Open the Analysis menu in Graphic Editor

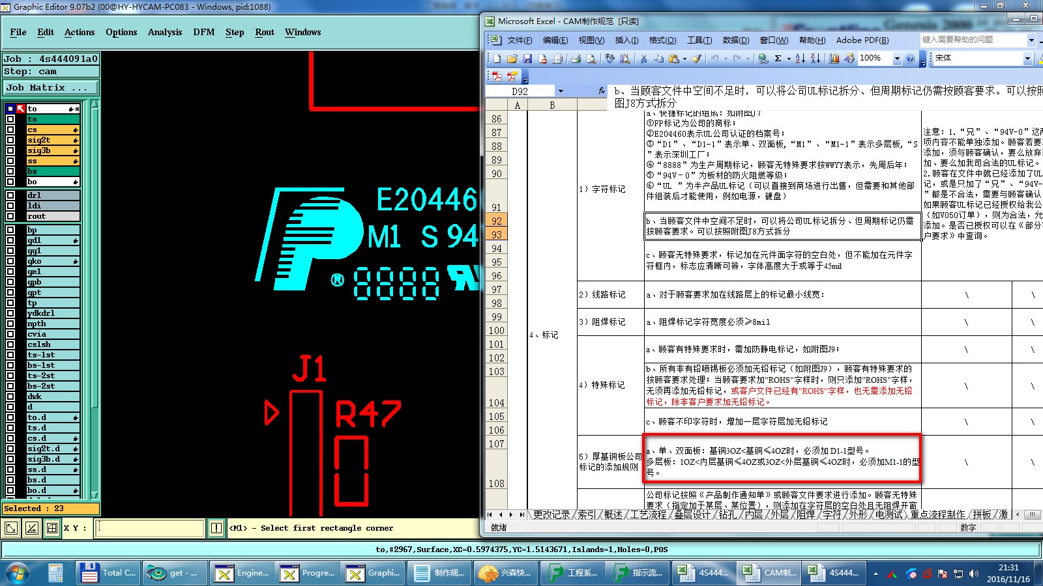tap(165, 32)
